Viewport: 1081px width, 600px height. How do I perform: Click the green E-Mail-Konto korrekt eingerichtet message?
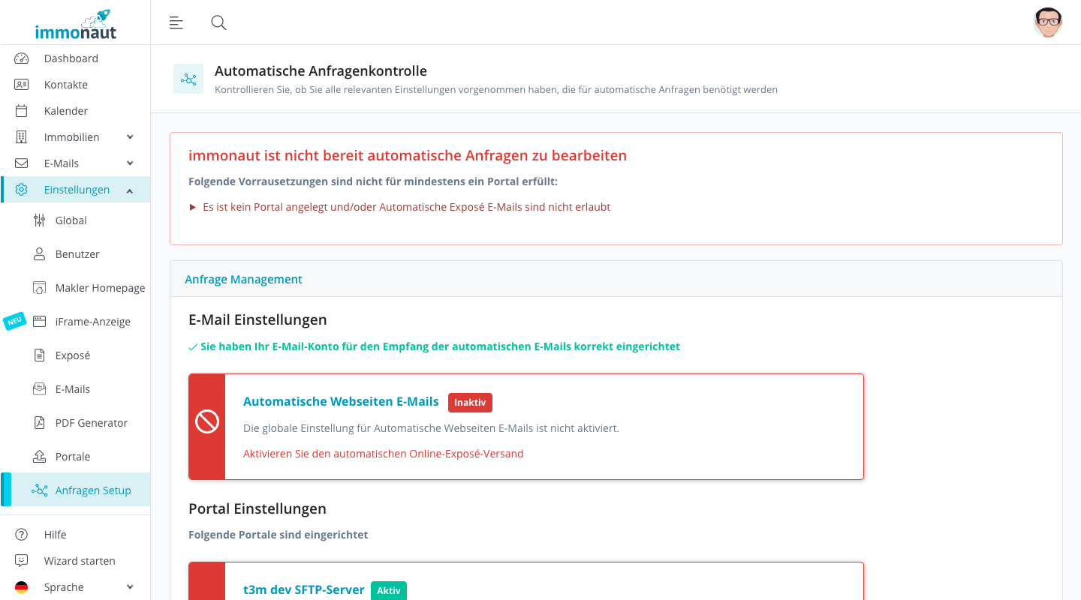coord(435,346)
